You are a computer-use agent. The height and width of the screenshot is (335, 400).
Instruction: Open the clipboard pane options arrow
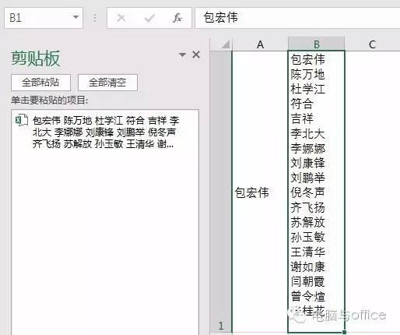tap(182, 55)
